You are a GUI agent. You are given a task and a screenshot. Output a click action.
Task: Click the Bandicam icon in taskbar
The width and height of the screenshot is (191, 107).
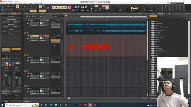click(100, 105)
